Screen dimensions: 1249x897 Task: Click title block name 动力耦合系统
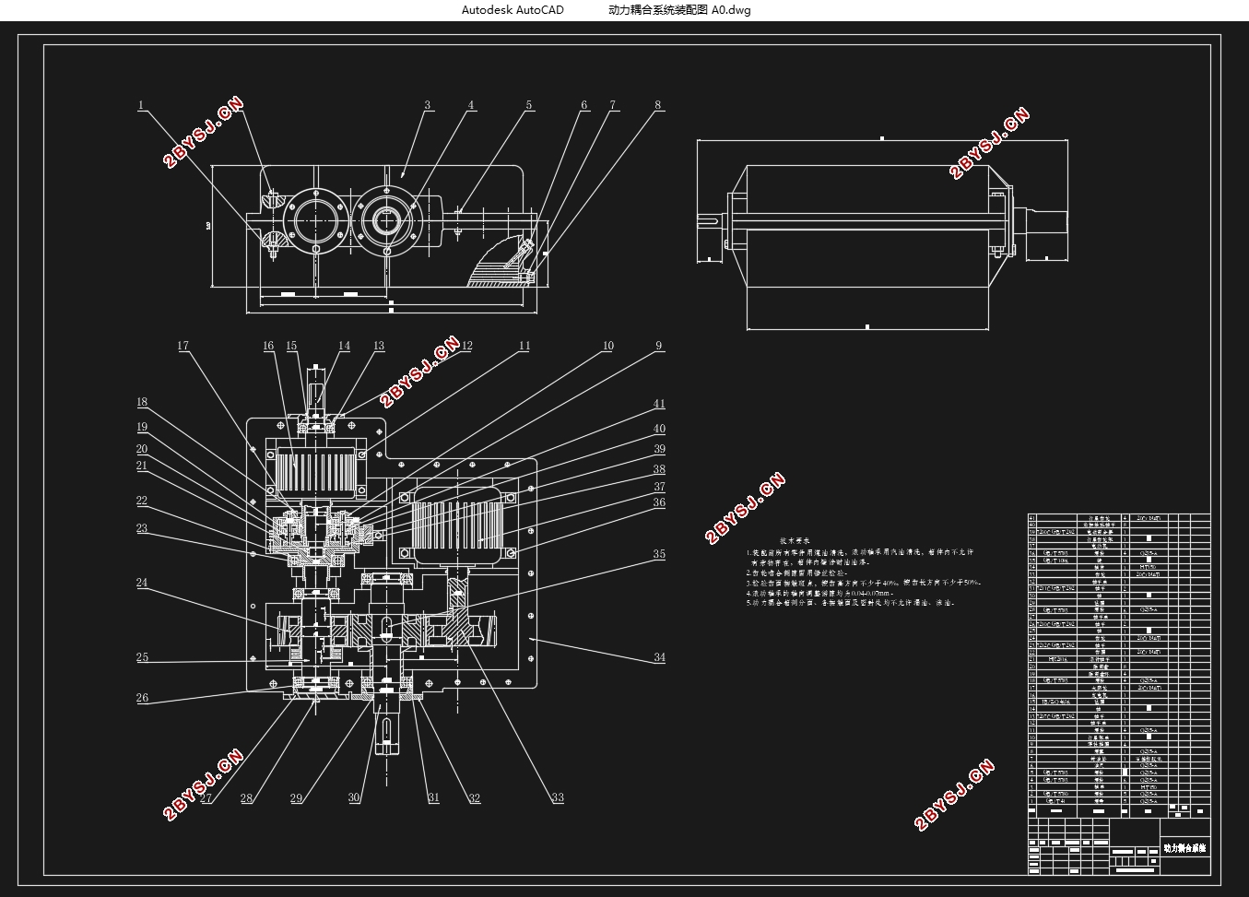pyautogui.click(x=1184, y=847)
